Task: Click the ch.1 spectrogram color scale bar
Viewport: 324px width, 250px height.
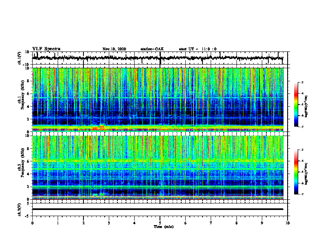Action: (x=296, y=105)
